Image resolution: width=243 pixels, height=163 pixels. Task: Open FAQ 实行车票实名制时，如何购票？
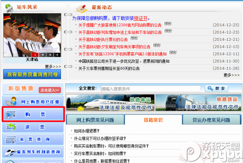100,153
